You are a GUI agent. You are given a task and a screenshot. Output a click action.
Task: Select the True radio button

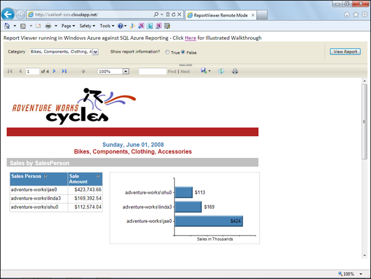click(x=167, y=52)
